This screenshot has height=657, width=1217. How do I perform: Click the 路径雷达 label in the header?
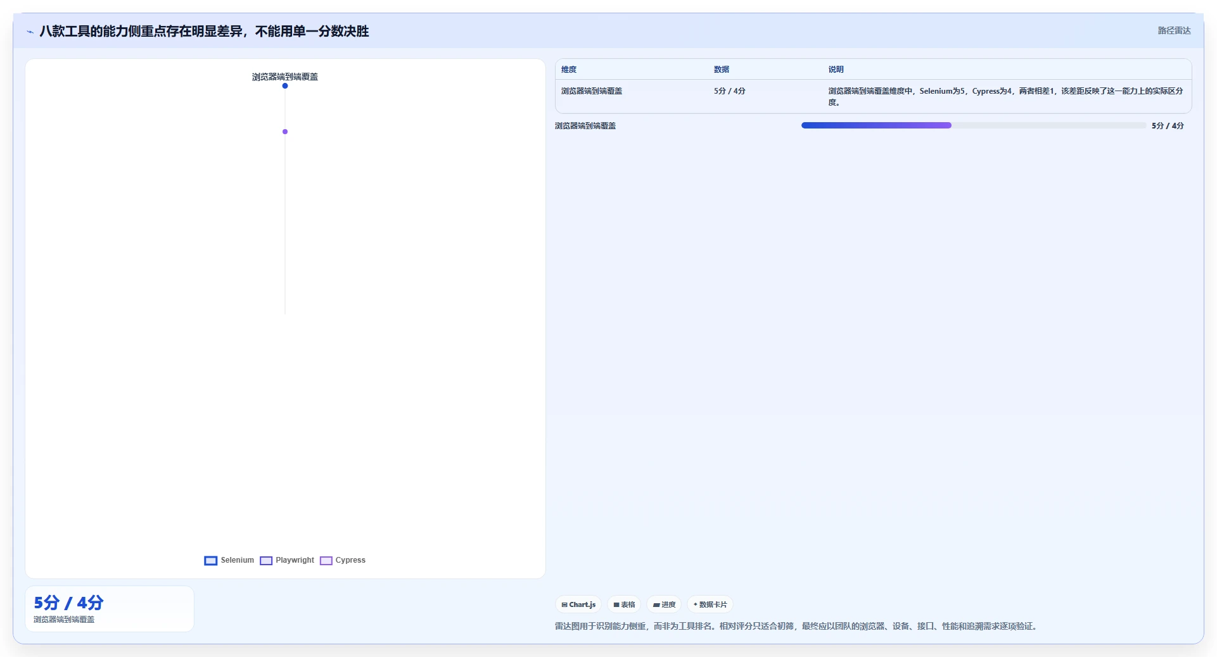coord(1174,30)
